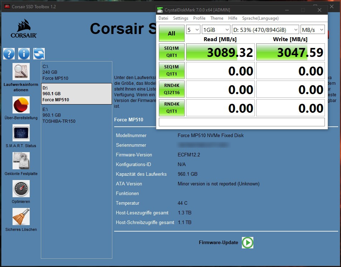Open the Settings menu in CrystalDiskMark
The height and width of the screenshot is (267, 341).
pos(180,18)
